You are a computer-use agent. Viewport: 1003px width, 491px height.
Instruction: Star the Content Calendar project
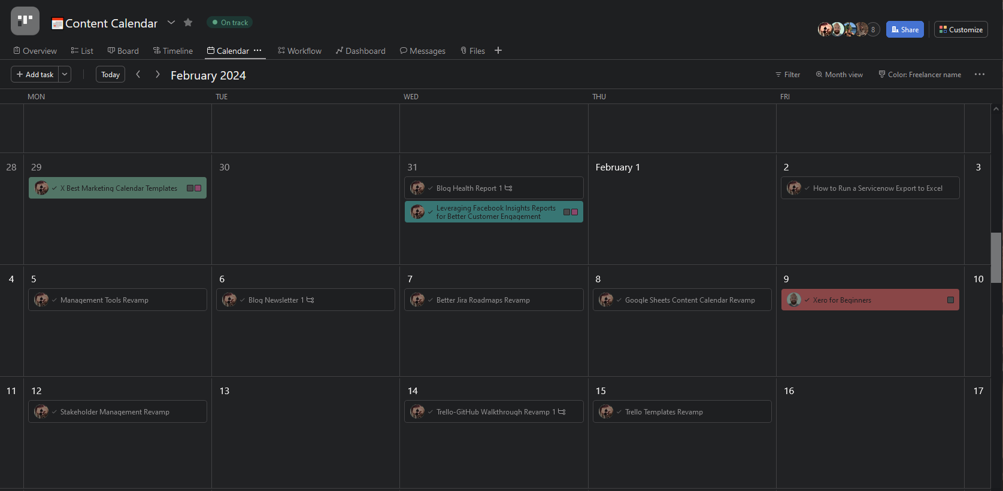[188, 22]
